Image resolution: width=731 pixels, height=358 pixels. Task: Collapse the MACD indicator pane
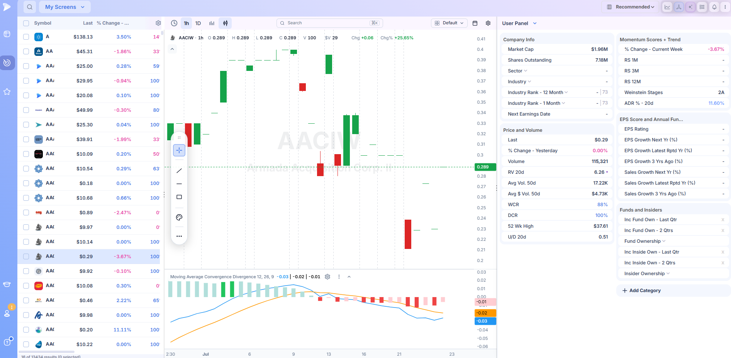(349, 277)
